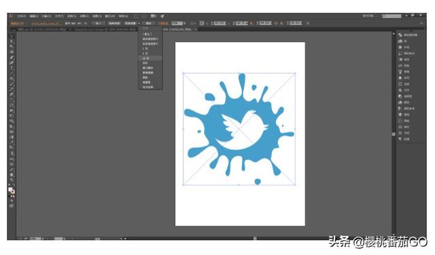
Task: Click the width (W) input field
Action: click(x=265, y=23)
